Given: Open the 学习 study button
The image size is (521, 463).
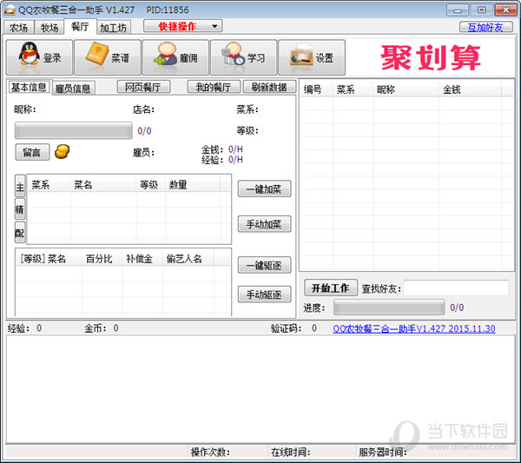Looking at the screenshot, I should 243,57.
